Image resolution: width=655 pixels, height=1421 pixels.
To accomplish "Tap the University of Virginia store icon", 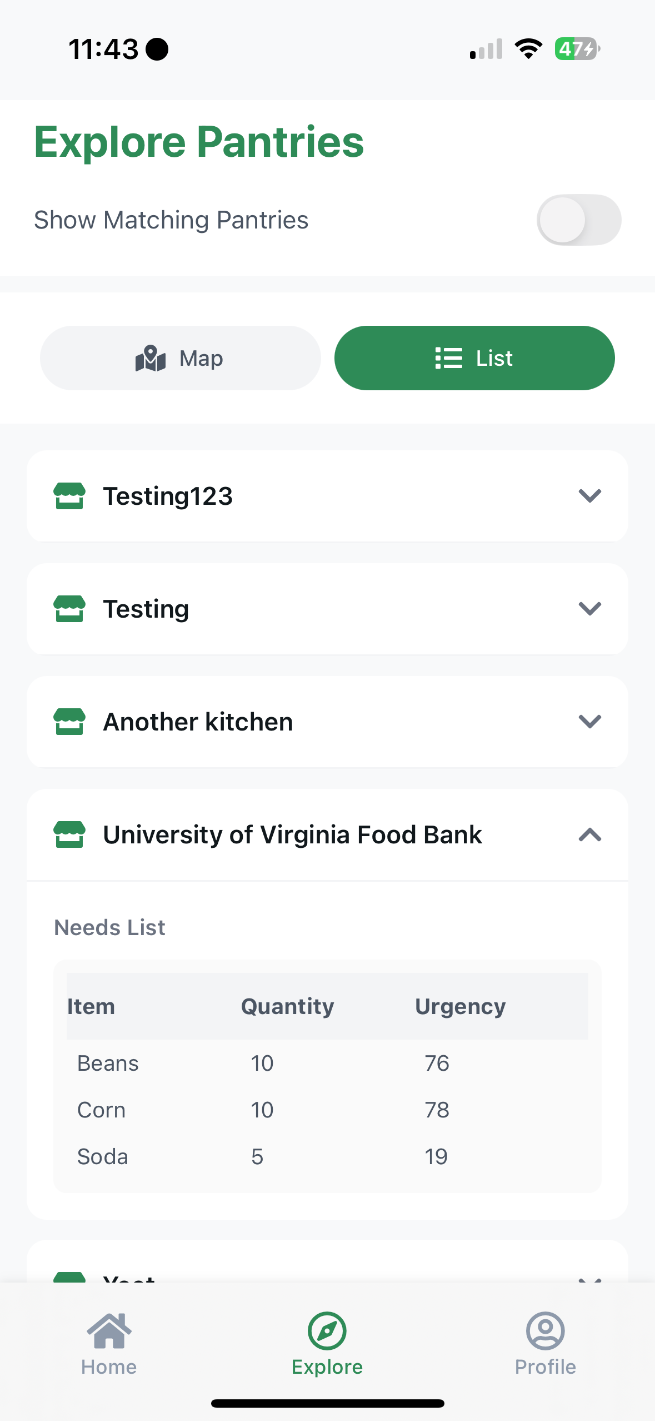I will coord(69,834).
